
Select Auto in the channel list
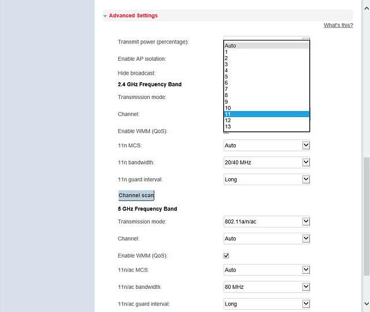(x=266, y=46)
